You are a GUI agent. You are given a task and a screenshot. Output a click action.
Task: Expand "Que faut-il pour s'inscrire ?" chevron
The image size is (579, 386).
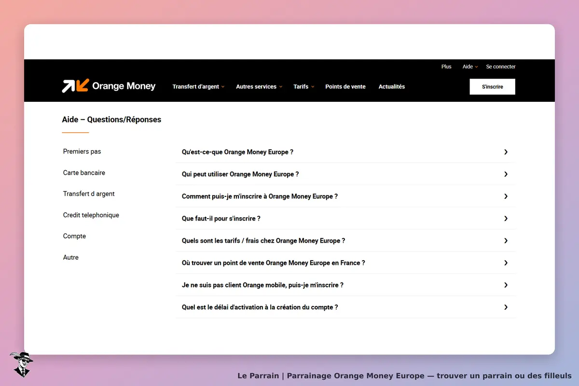(506, 219)
